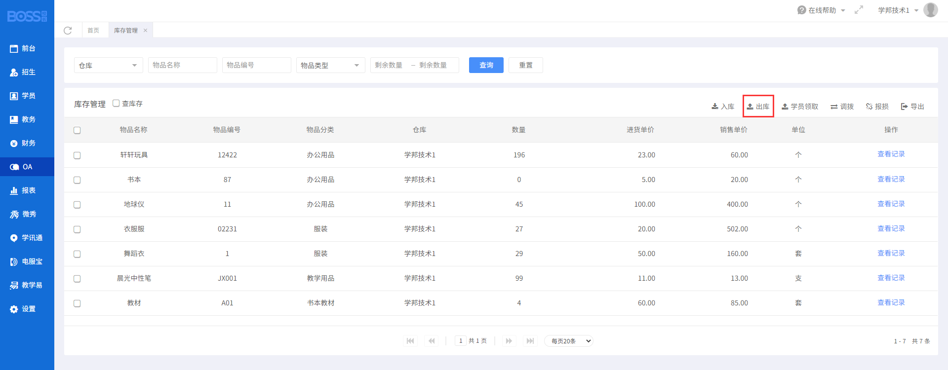Click 调拨 transfer action
The image size is (948, 370).
(x=842, y=107)
